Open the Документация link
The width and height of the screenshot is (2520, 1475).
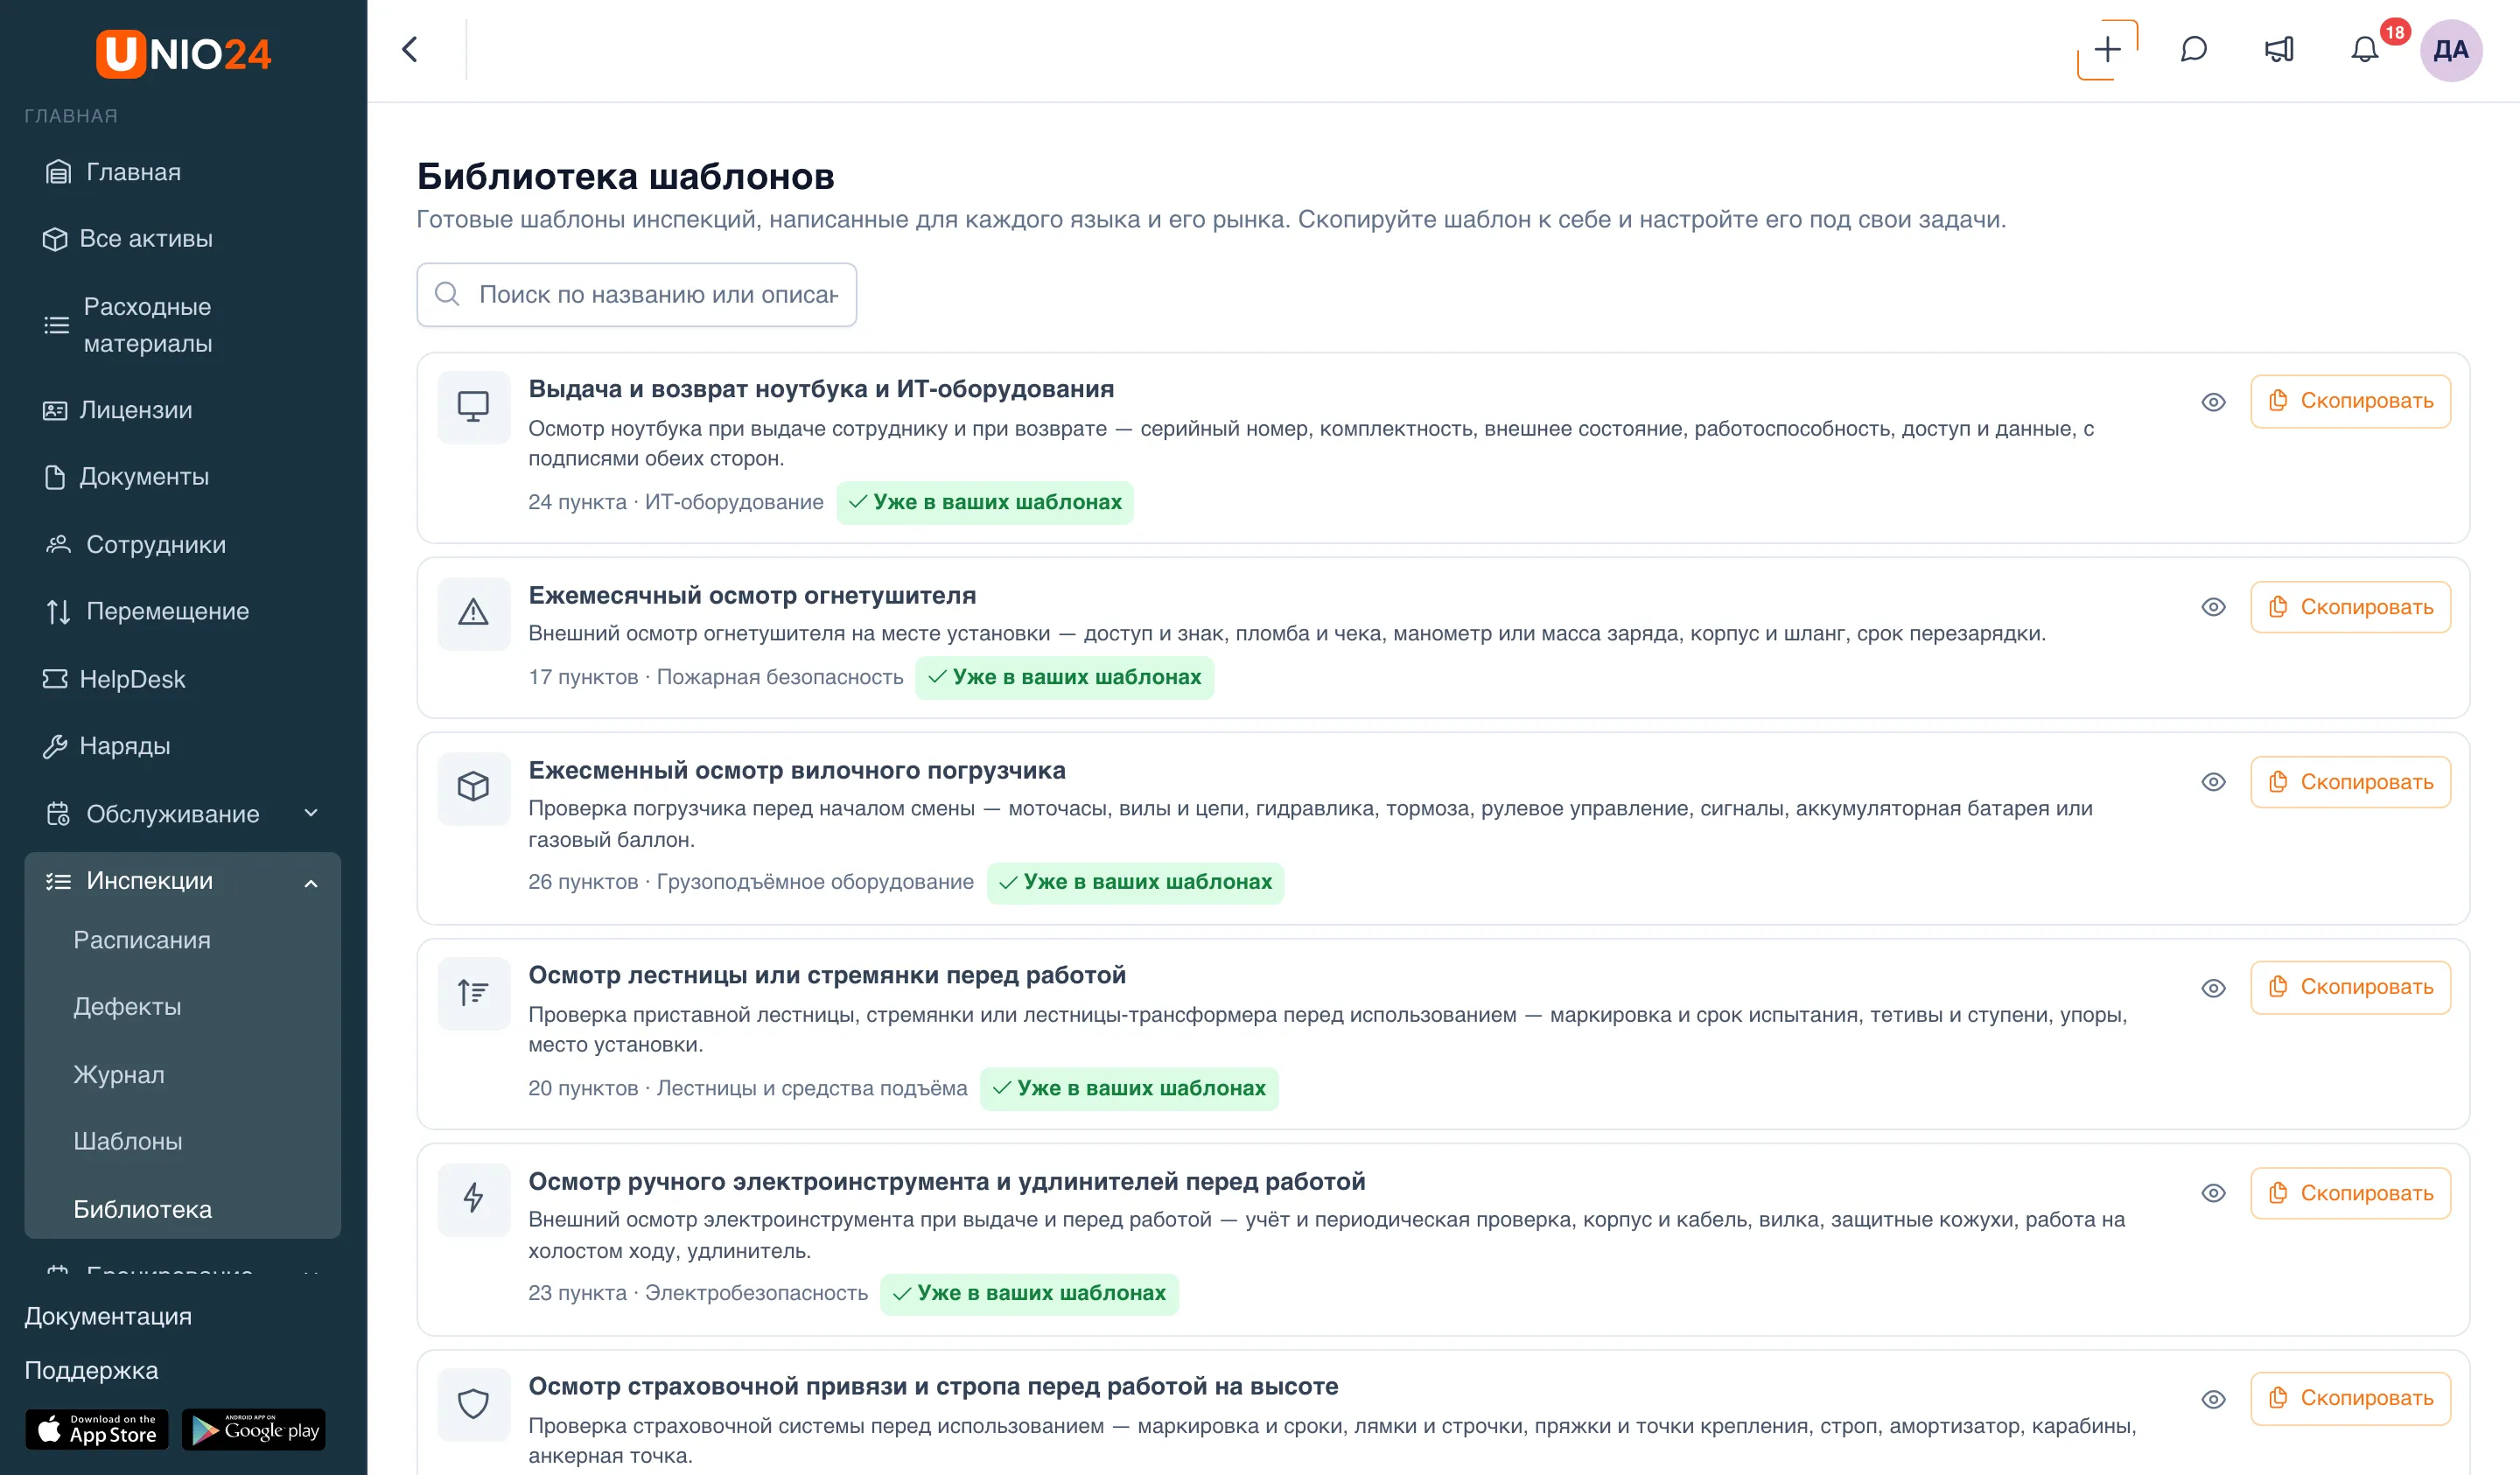click(x=108, y=1316)
